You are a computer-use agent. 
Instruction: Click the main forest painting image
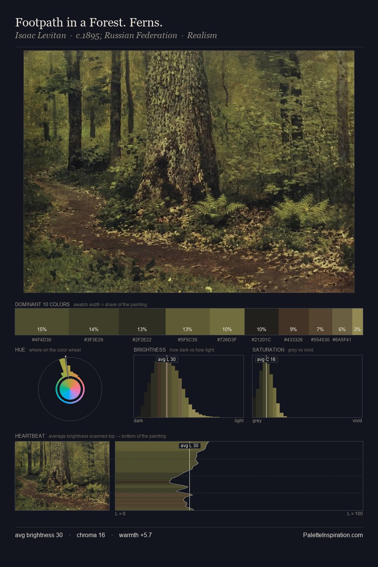click(x=189, y=172)
